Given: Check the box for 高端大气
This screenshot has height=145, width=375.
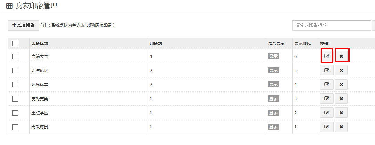Looking at the screenshot, I should tap(15, 56).
